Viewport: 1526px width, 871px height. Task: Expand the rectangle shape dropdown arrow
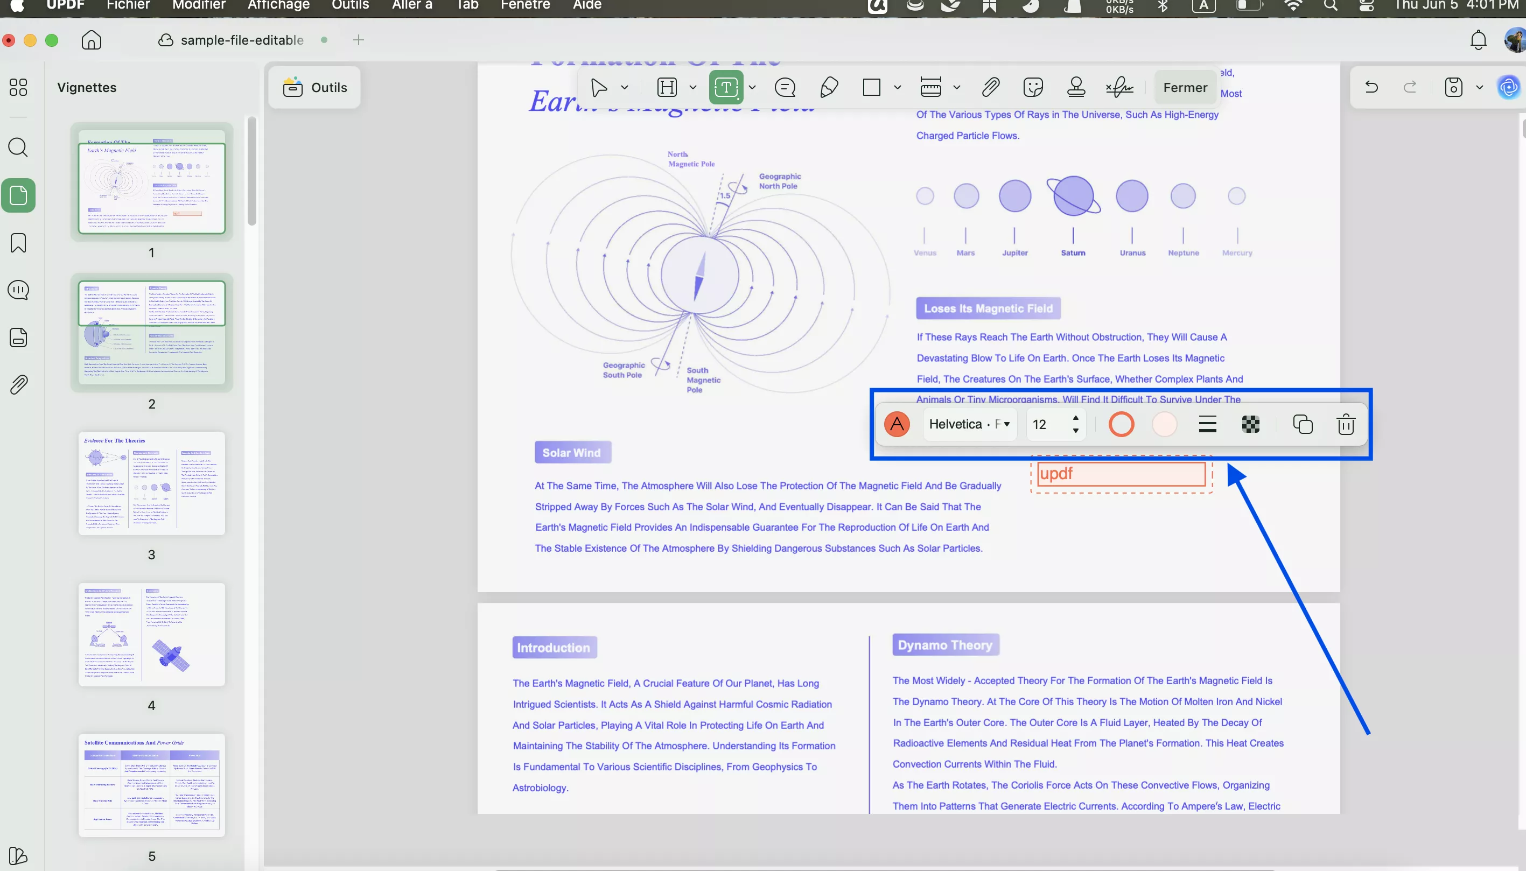coord(897,87)
